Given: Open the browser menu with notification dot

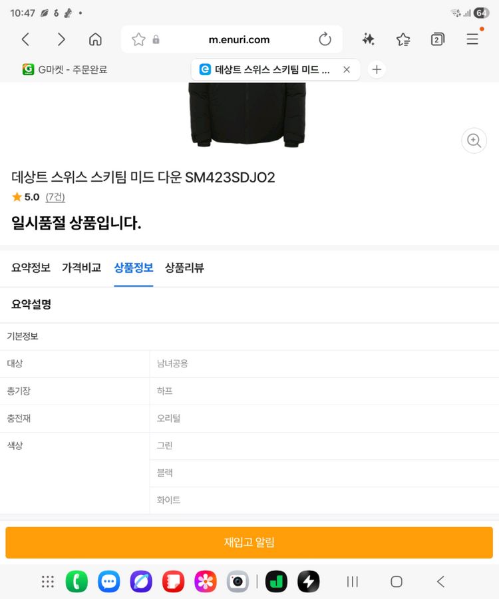Looking at the screenshot, I should pyautogui.click(x=472, y=39).
